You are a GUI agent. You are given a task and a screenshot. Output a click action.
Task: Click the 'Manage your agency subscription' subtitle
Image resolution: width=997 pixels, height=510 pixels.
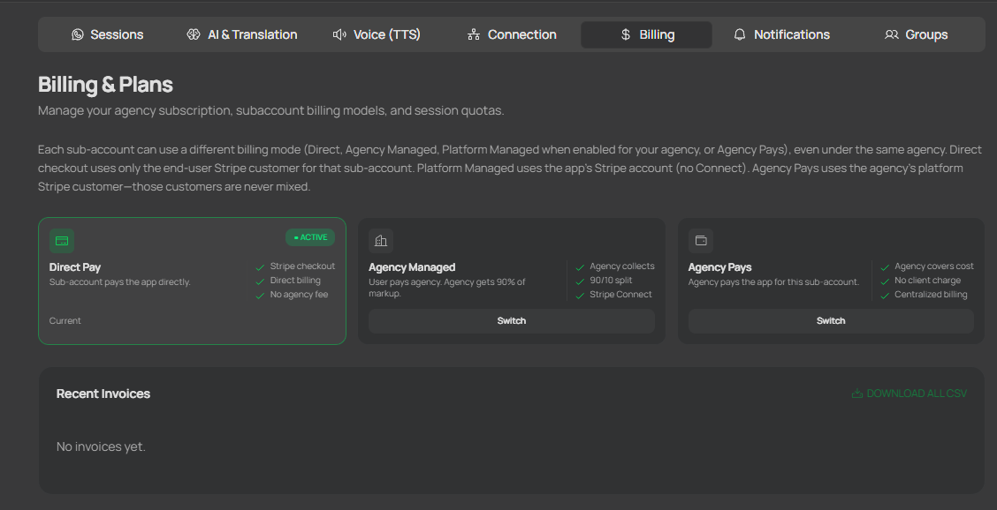point(270,111)
